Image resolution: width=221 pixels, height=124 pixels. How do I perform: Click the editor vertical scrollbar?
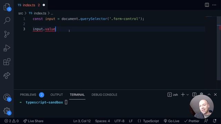click(219, 48)
